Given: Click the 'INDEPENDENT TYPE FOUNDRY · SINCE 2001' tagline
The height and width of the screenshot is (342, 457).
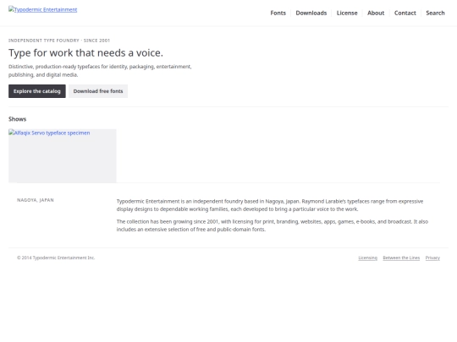Looking at the screenshot, I should click(59, 41).
